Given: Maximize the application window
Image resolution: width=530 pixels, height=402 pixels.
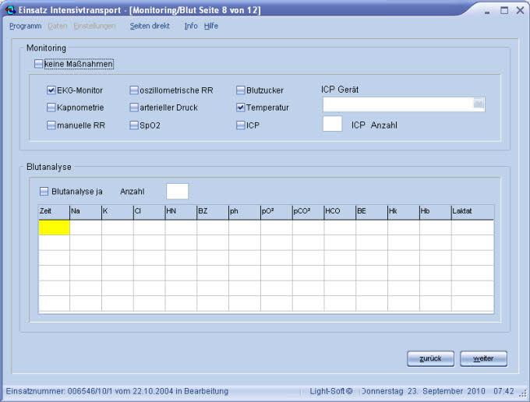Looking at the screenshot, I should point(504,10).
